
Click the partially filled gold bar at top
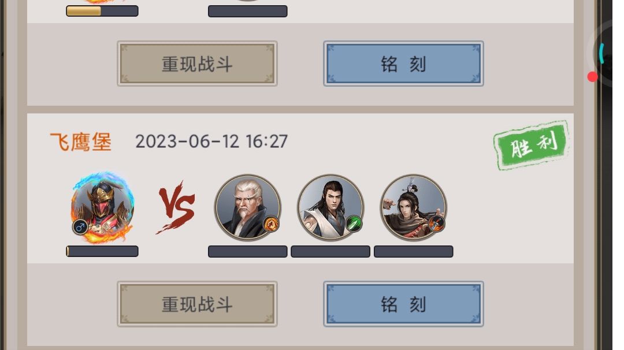tap(102, 11)
